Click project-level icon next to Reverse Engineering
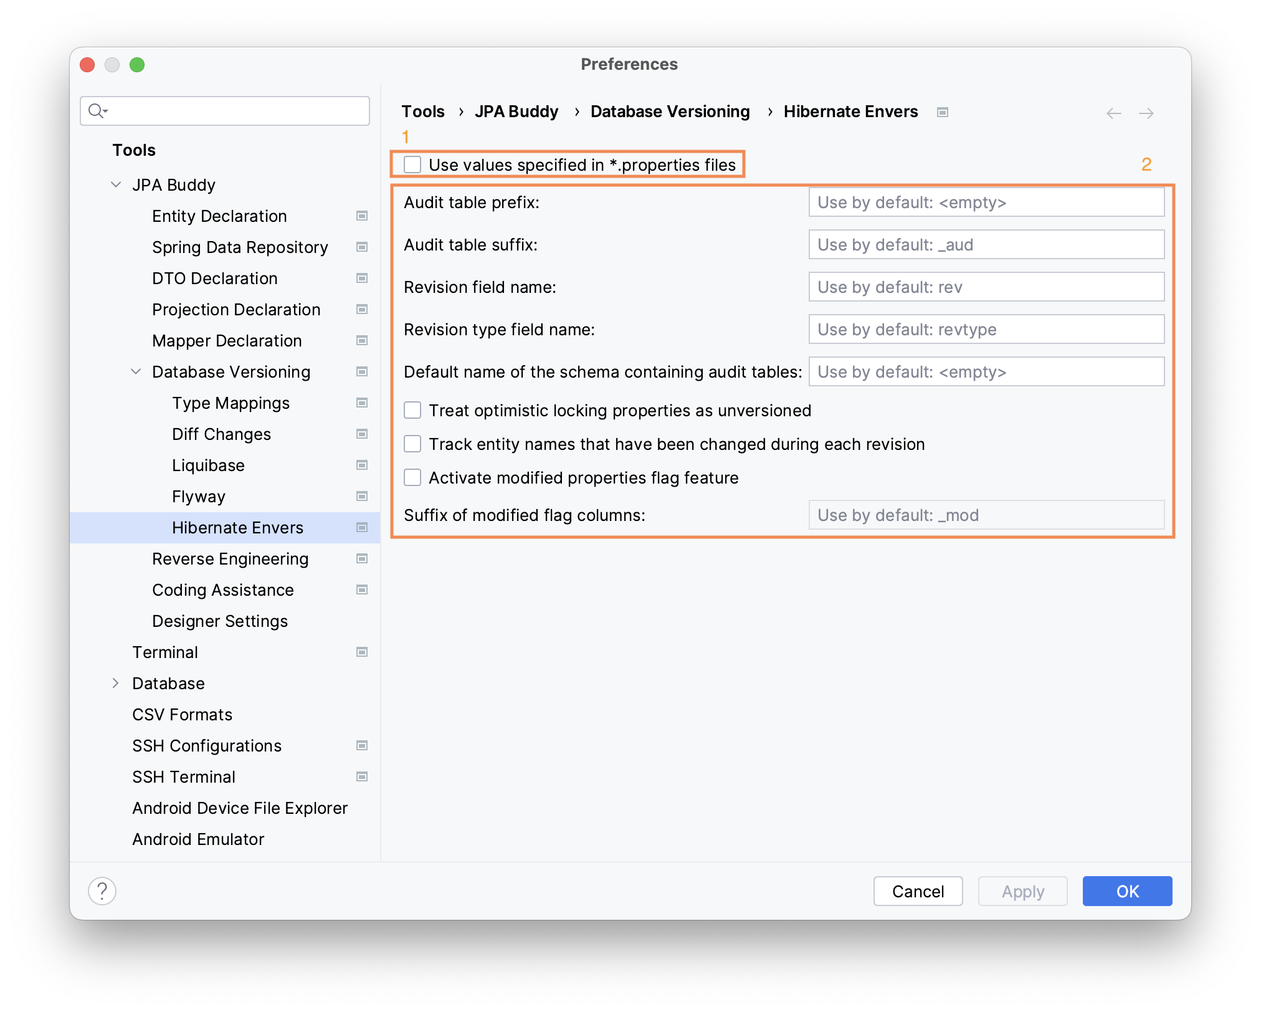This screenshot has height=1012, width=1261. point(361,558)
